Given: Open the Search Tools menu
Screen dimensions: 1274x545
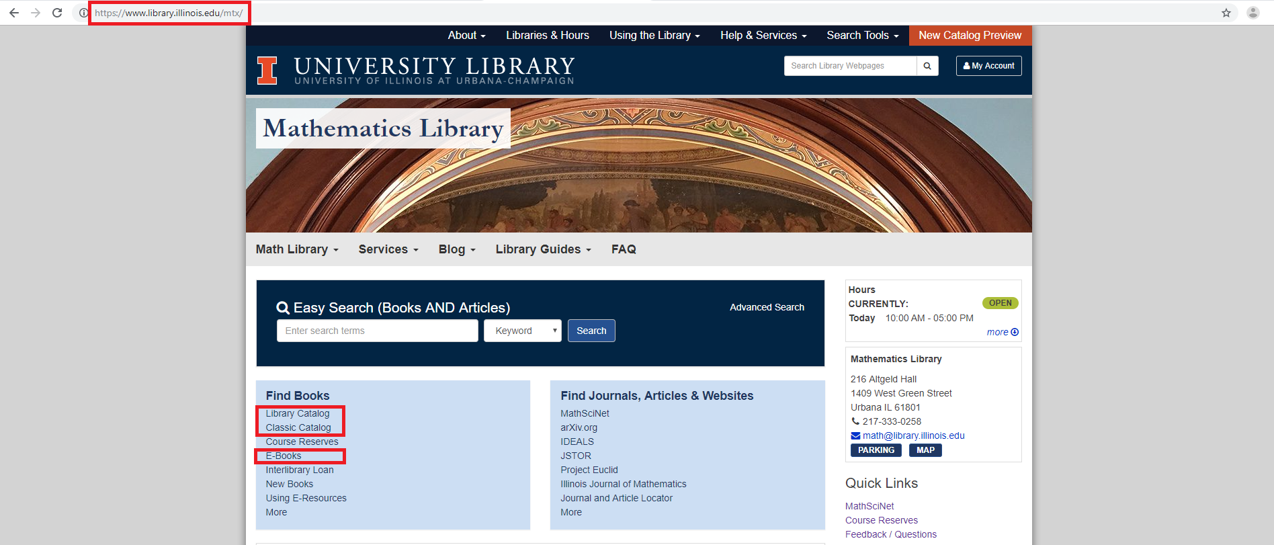Looking at the screenshot, I should 862,36.
